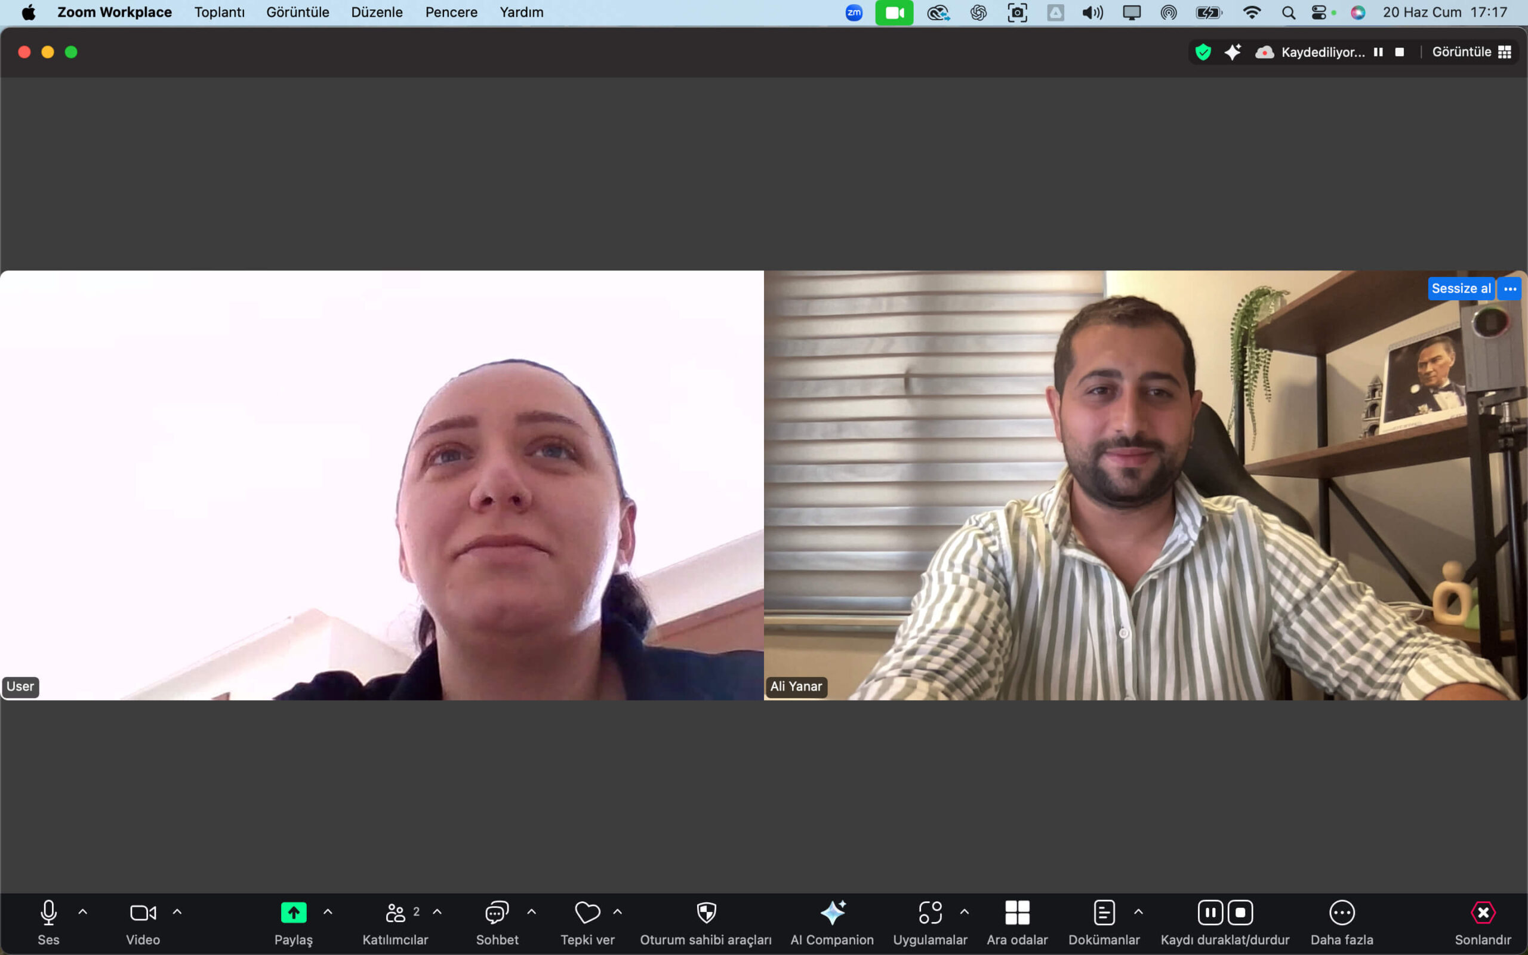Open the Sohbet chat icon

[x=497, y=913]
